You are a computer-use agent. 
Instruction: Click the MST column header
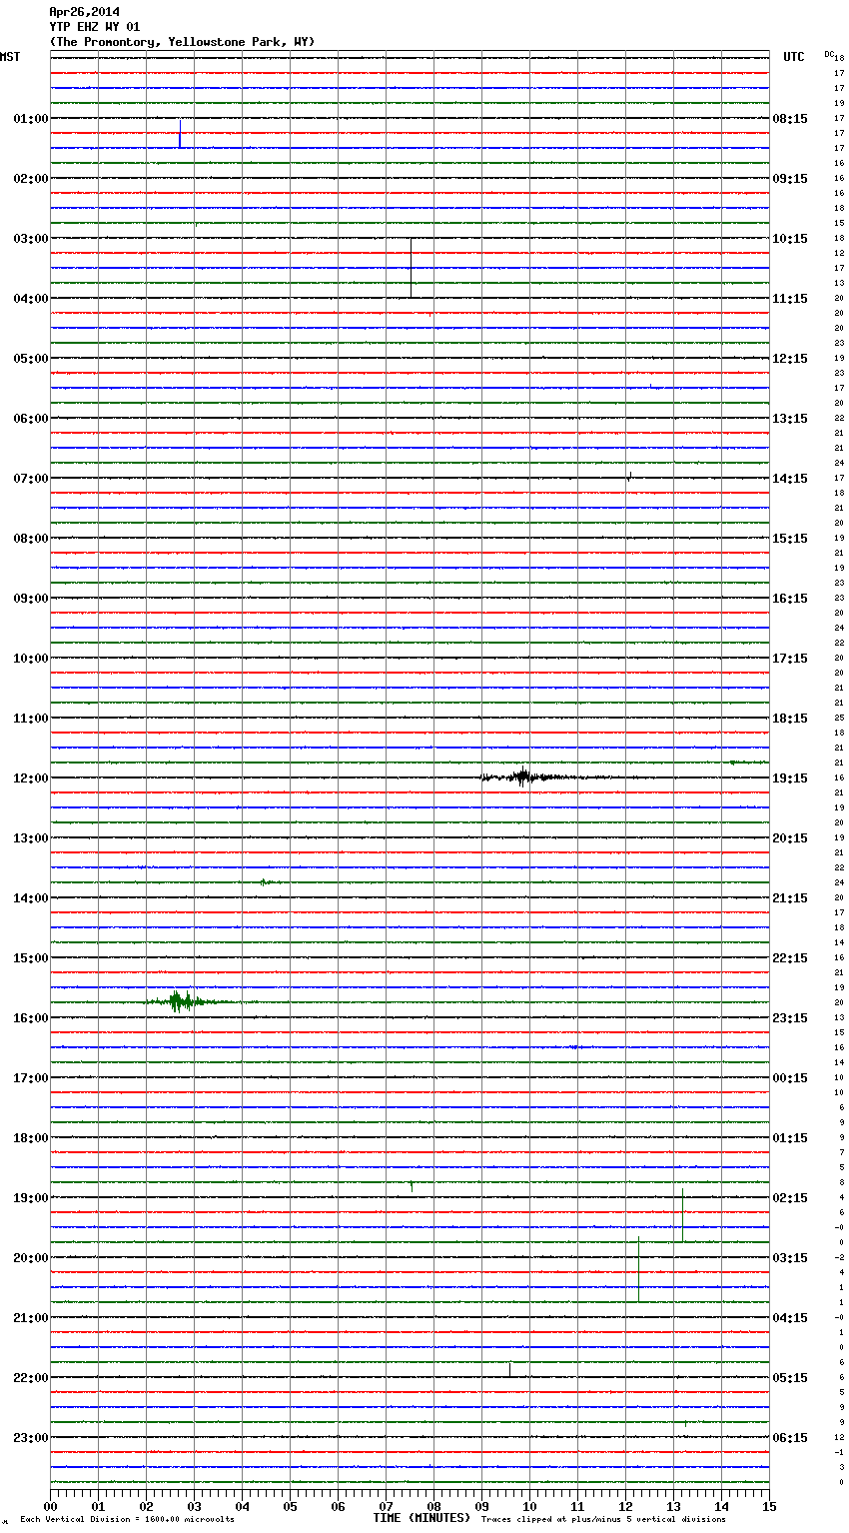pos(10,57)
